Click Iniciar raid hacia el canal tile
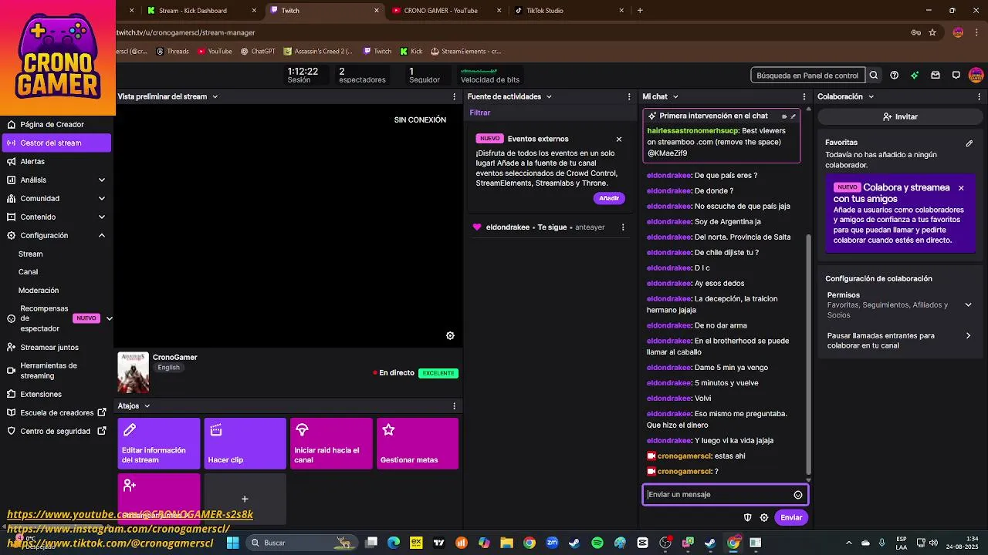 [x=331, y=444]
